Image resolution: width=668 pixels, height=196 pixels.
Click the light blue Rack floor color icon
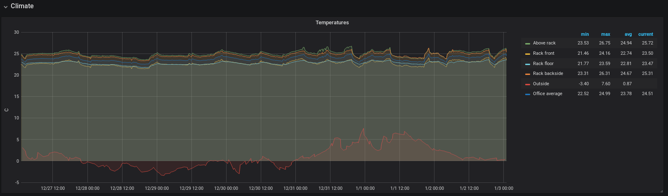(x=527, y=64)
